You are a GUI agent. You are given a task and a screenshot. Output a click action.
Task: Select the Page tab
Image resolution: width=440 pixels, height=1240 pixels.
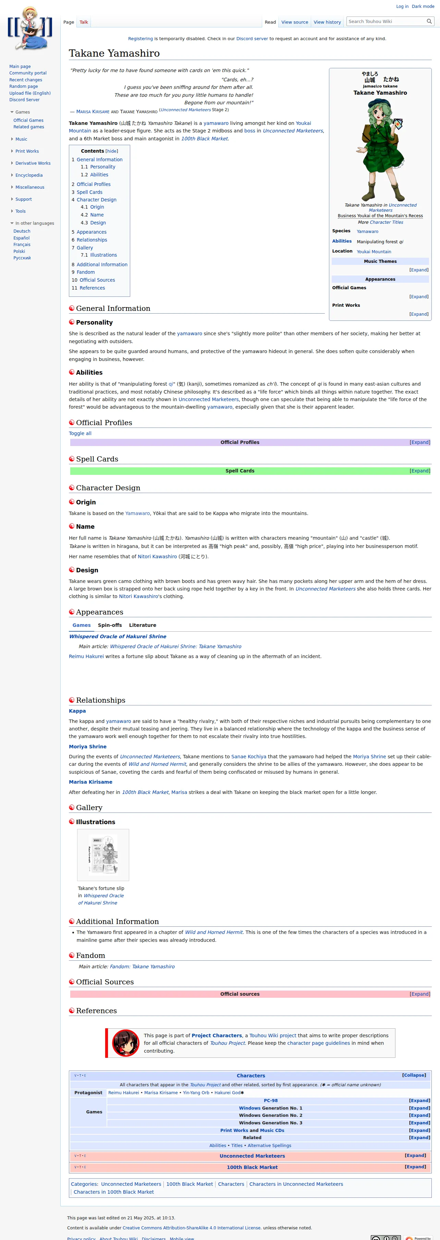click(69, 22)
